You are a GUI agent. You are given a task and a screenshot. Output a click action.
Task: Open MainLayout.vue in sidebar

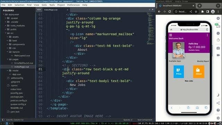click(x=22, y=56)
